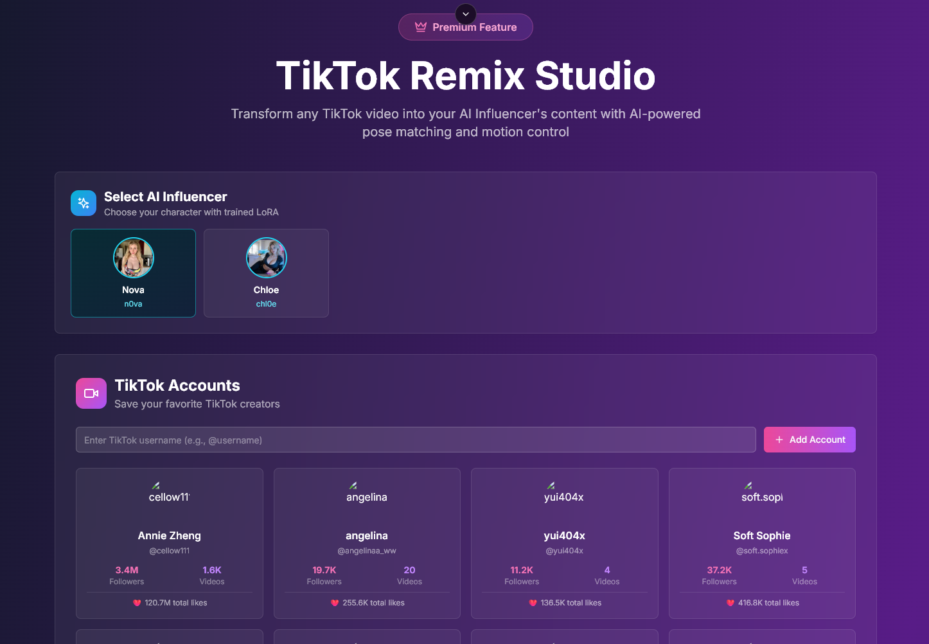Image resolution: width=929 pixels, height=644 pixels.
Task: Click the plus icon in Add Account
Action: click(779, 440)
